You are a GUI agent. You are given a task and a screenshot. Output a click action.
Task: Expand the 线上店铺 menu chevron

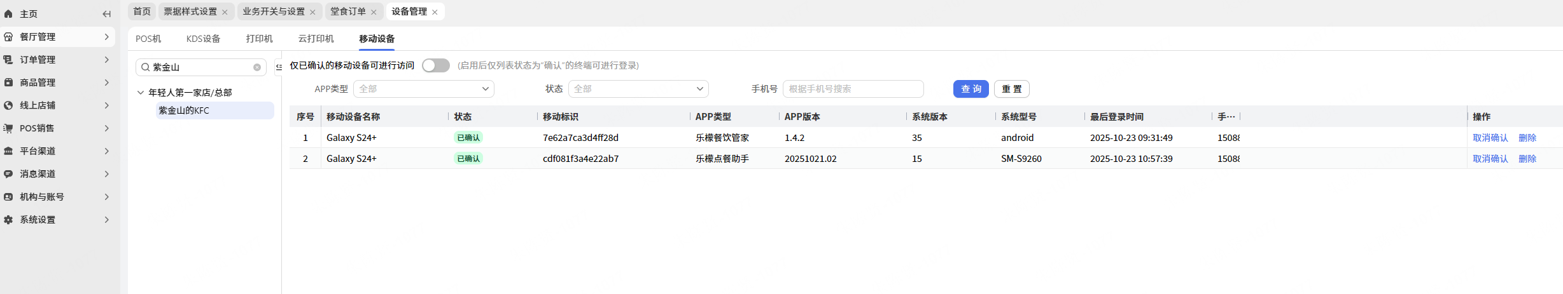pos(106,105)
